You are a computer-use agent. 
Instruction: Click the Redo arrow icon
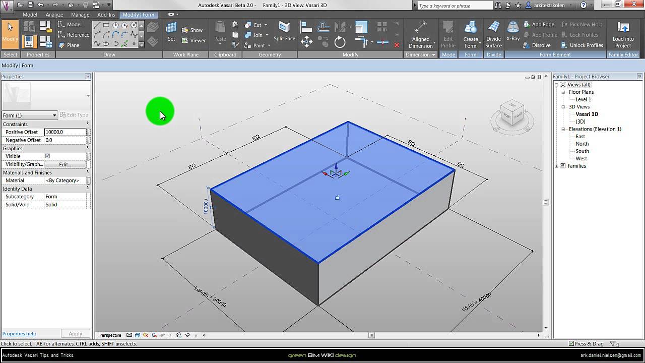[54, 5]
